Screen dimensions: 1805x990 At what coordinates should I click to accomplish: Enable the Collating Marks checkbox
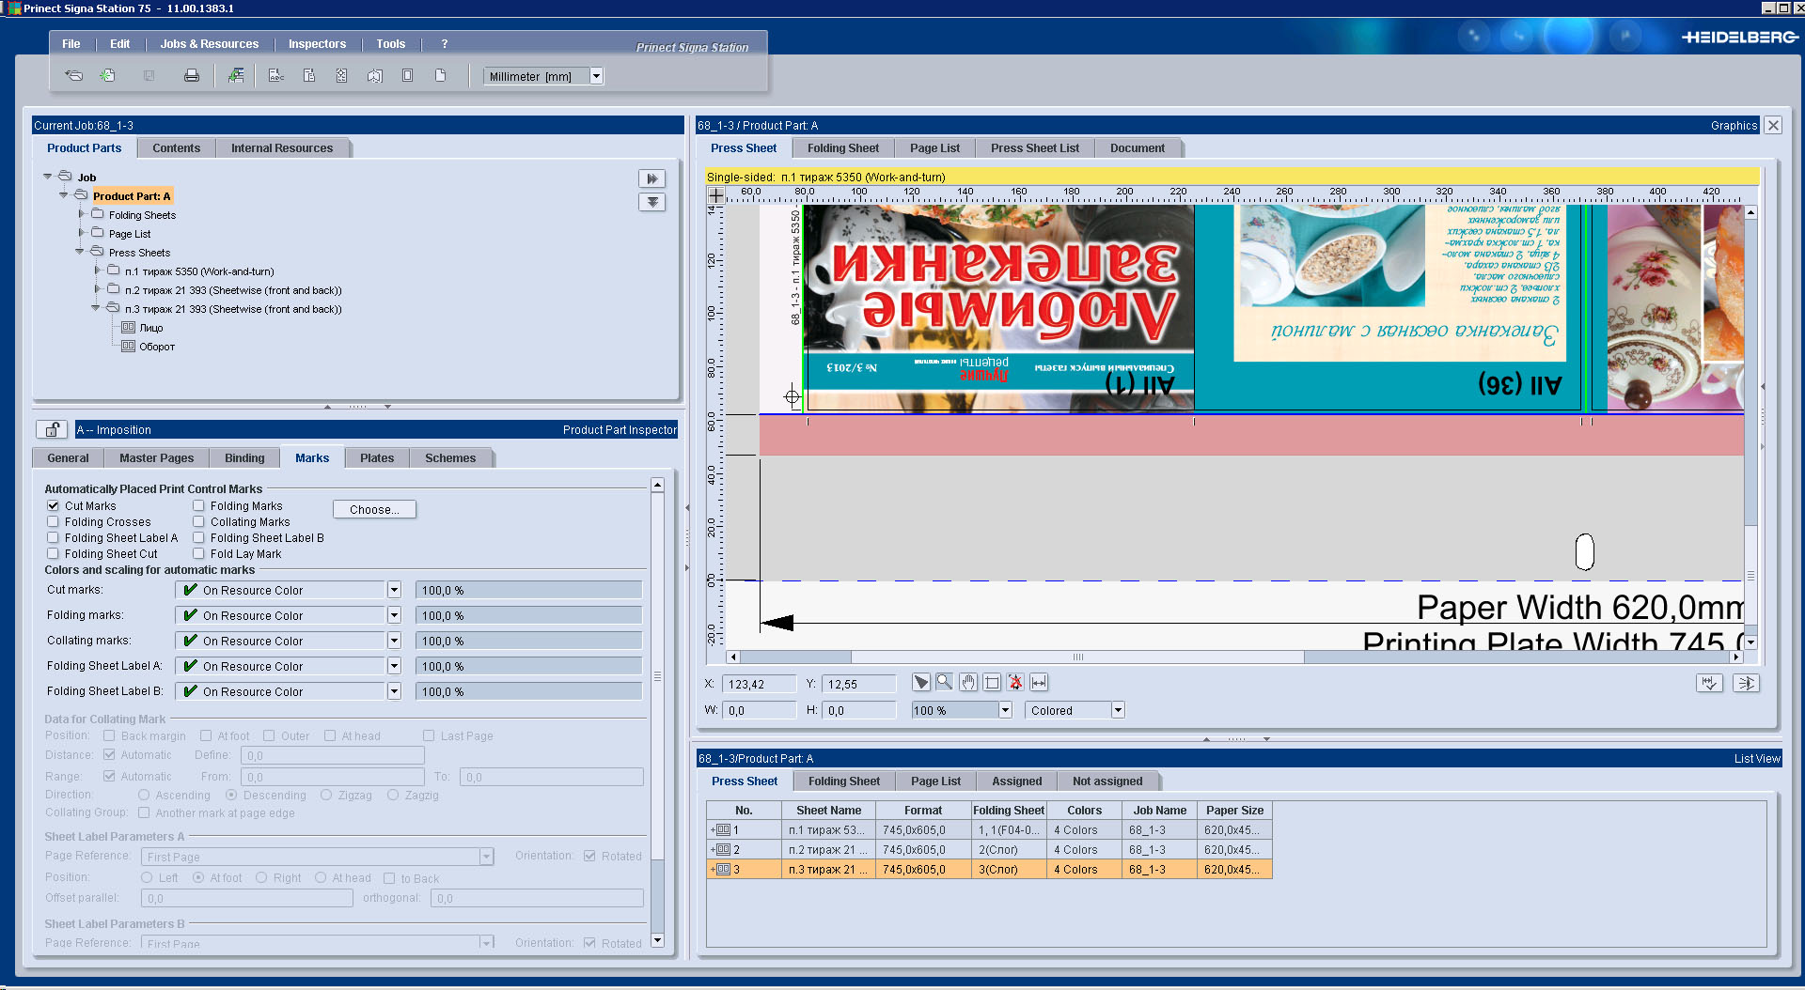click(198, 522)
